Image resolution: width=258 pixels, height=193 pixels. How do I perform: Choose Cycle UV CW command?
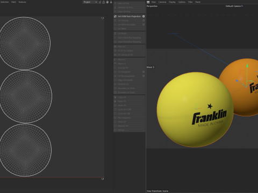[130, 114]
